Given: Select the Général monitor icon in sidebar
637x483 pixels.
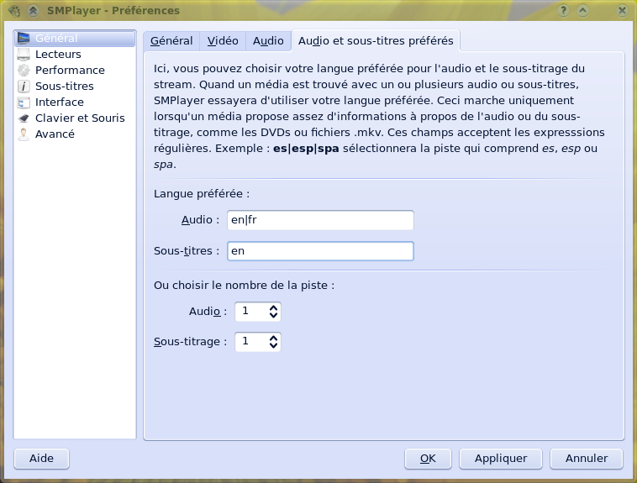Looking at the screenshot, I should coord(24,39).
